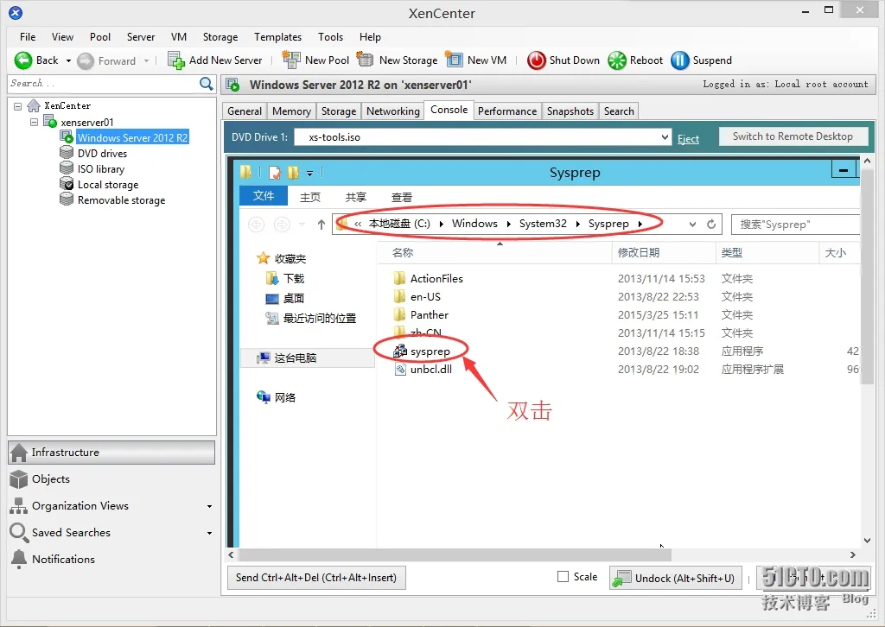Expand Saved Searches dropdown arrow
Viewport: 885px width, 627px height.
coord(209,533)
